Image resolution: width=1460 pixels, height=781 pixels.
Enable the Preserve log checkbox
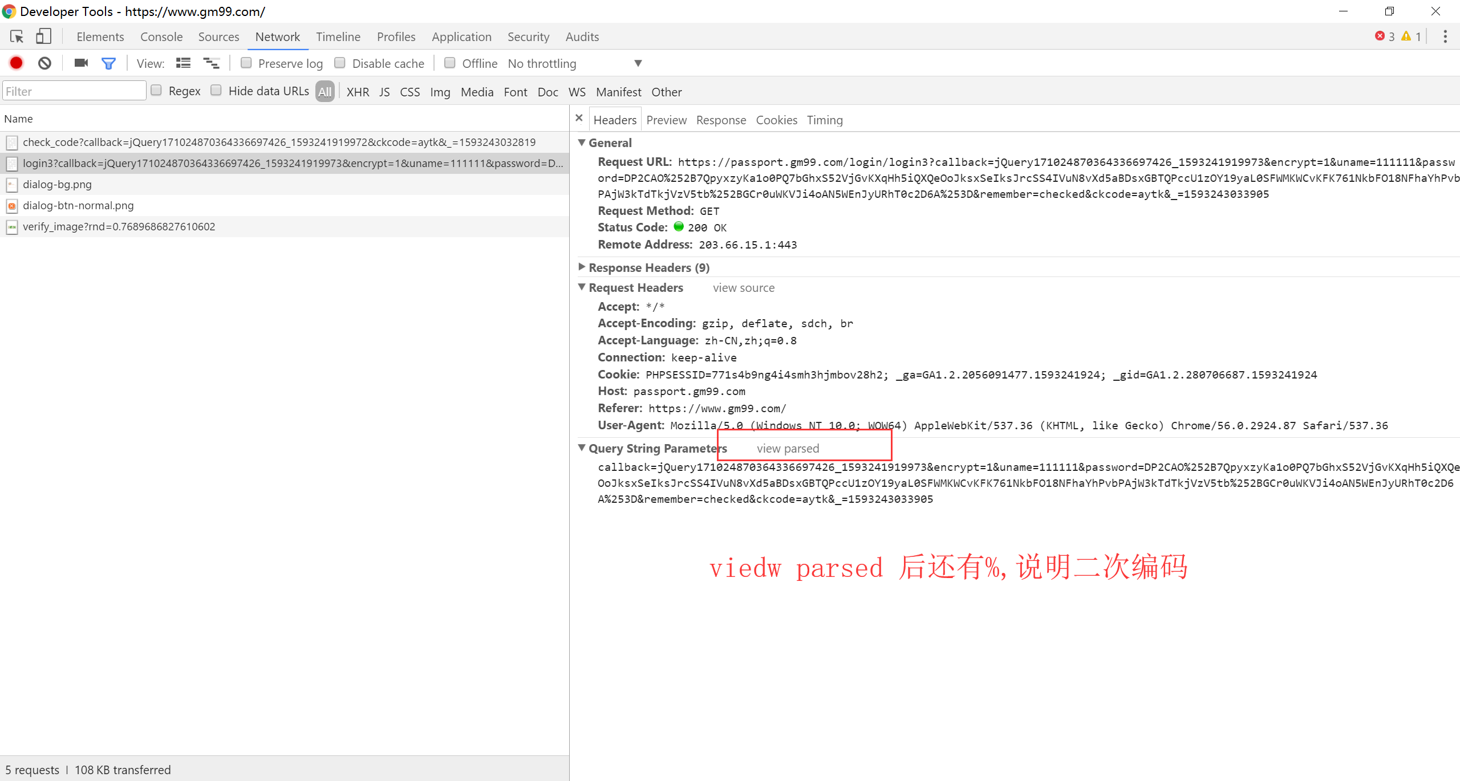click(x=246, y=63)
